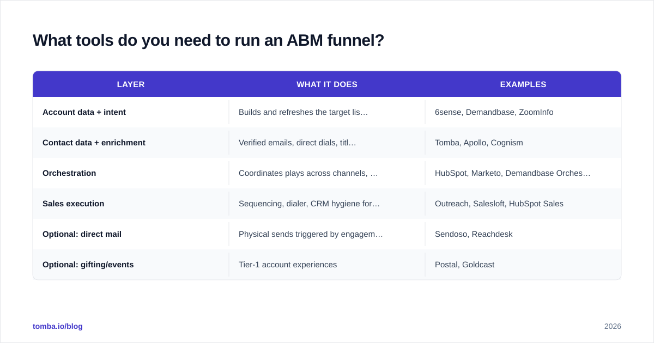Image resolution: width=654 pixels, height=343 pixels.
Task: Click the WHAT IT DOES column header
Action: click(327, 84)
